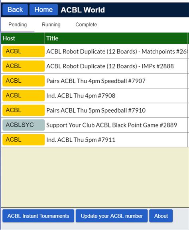Click ACBL host badge for IMPs #2888
189x230 pixels.
24,66
